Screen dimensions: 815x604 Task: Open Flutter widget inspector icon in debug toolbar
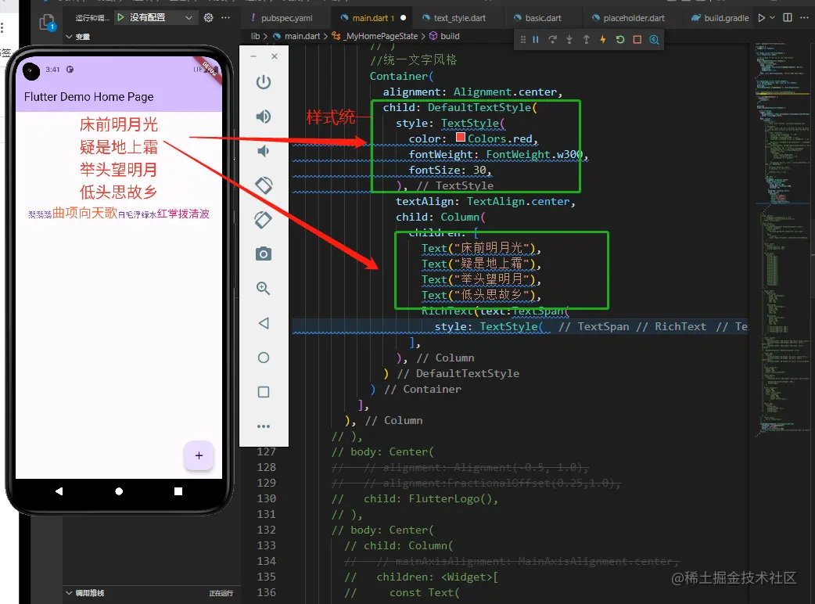(654, 39)
